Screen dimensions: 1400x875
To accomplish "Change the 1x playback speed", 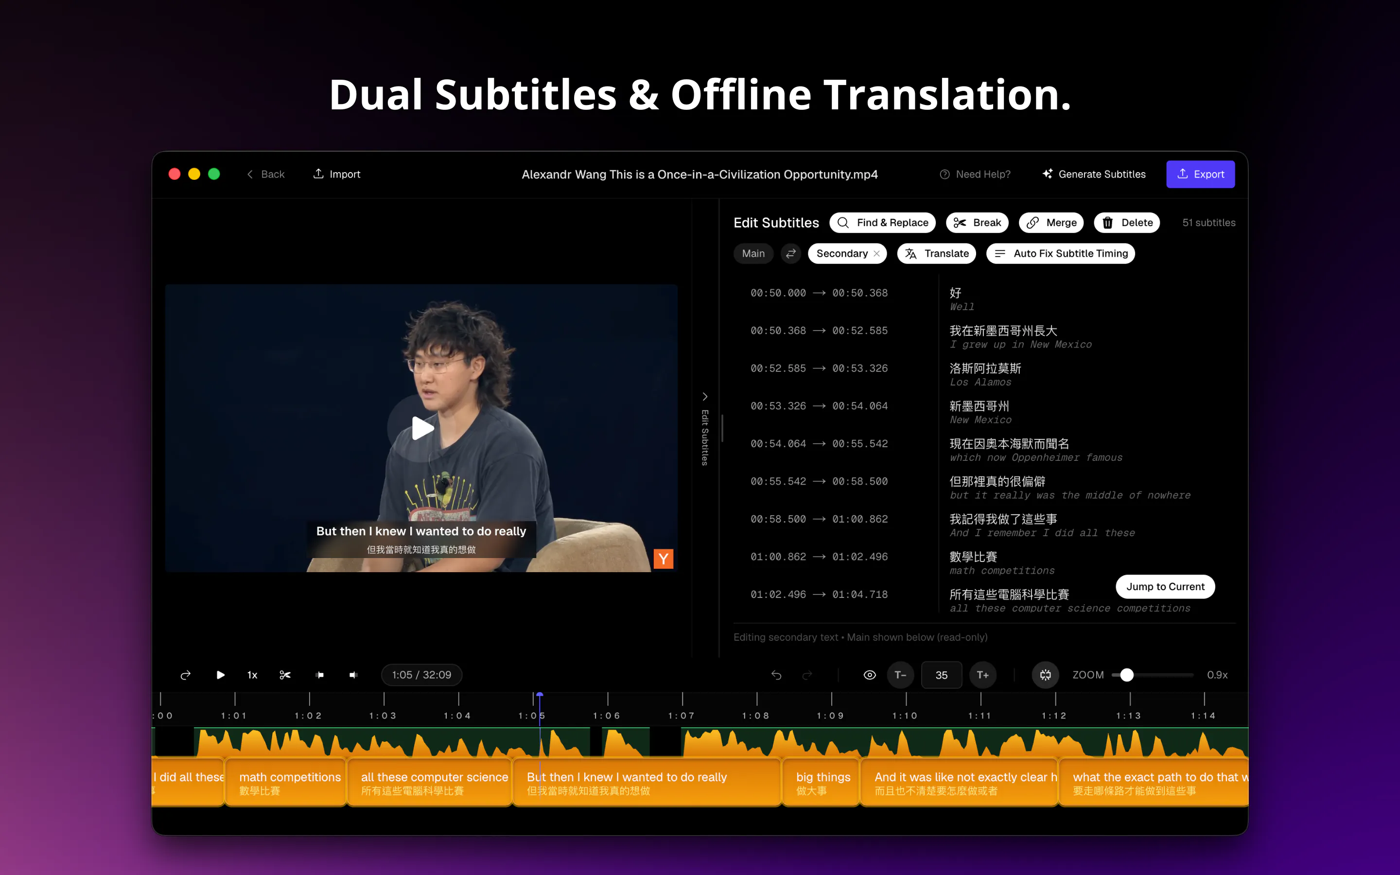I will tap(252, 675).
